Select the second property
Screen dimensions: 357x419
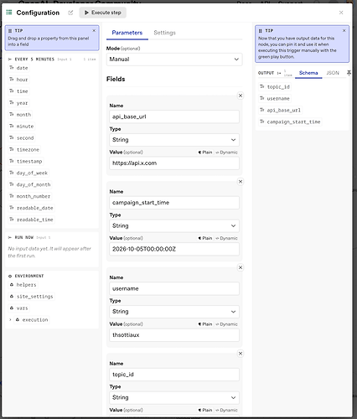coord(22,138)
